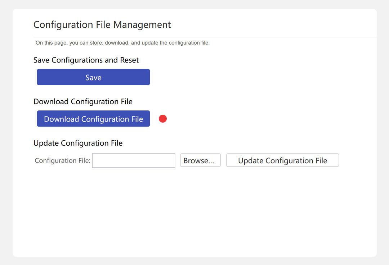This screenshot has width=389, height=265.
Task: Click the 'Update Configuration File' section heading
Action: click(78, 143)
